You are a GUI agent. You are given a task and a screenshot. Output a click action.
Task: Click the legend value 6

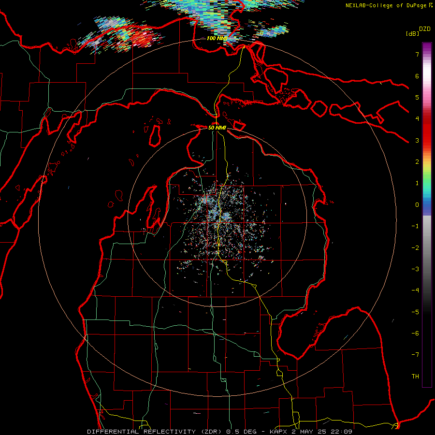click(417, 76)
